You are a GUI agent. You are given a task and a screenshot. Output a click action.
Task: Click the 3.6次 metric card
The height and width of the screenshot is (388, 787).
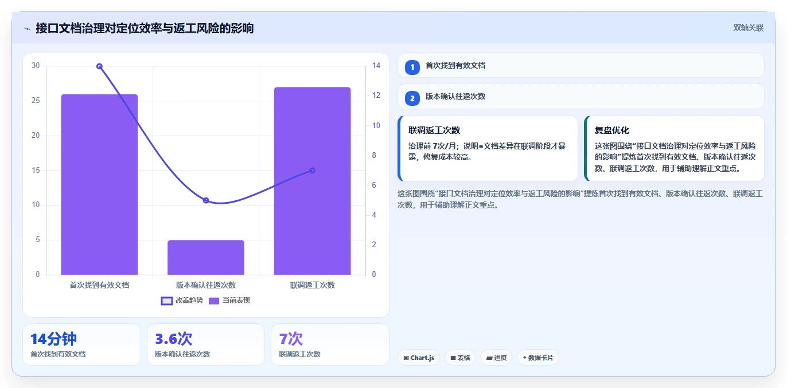[x=206, y=345]
